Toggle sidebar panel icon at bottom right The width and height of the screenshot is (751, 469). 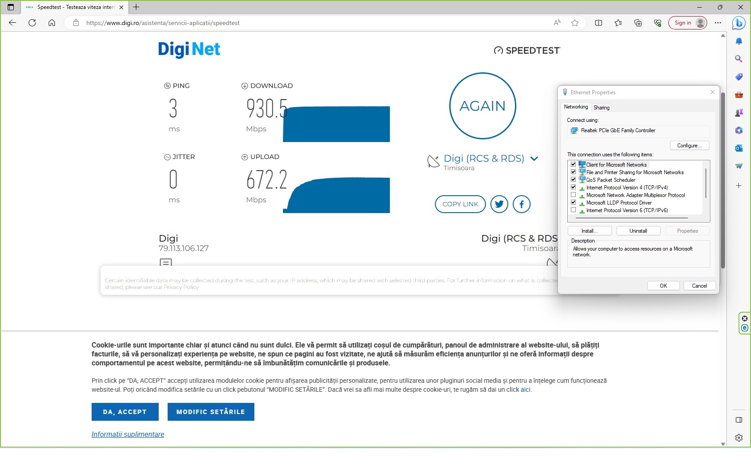click(739, 420)
